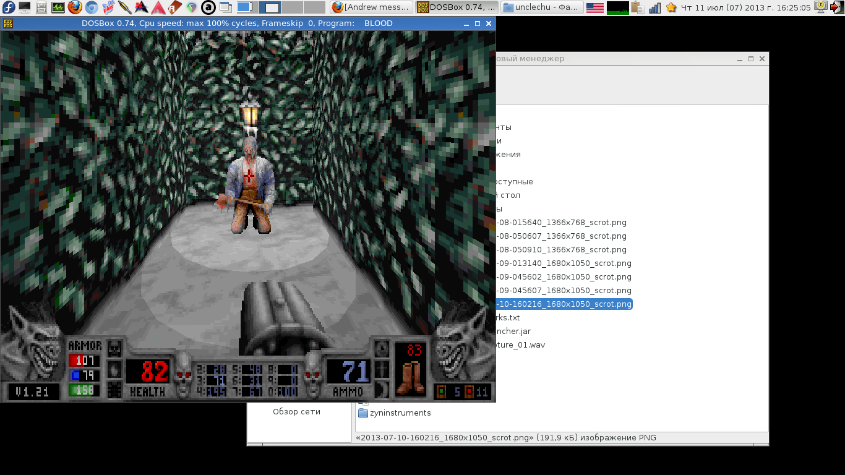Select the file ending 'pture_01.wav'
Screen dimensions: 845x475
tap(520, 345)
